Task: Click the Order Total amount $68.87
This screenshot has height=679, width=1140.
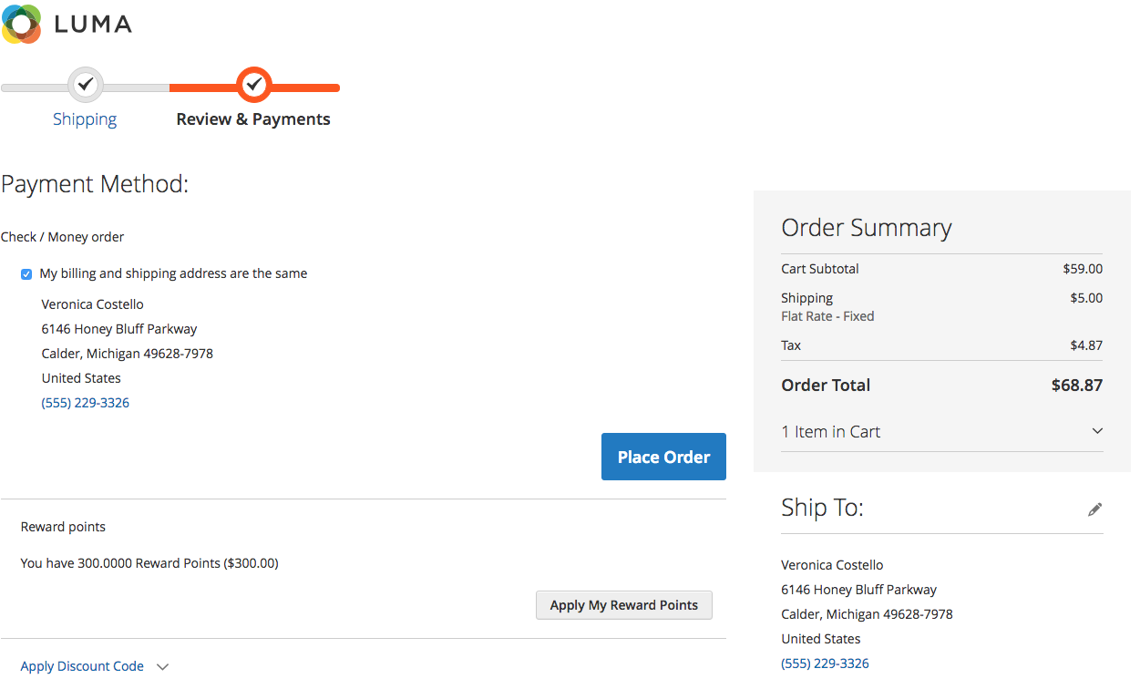Action: point(1077,386)
